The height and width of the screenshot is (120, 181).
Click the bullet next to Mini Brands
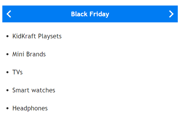(x=8, y=54)
